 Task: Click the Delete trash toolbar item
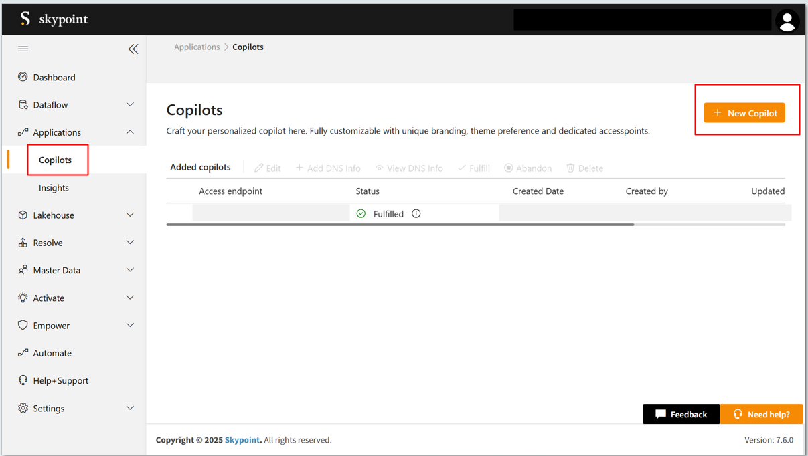tap(584, 168)
